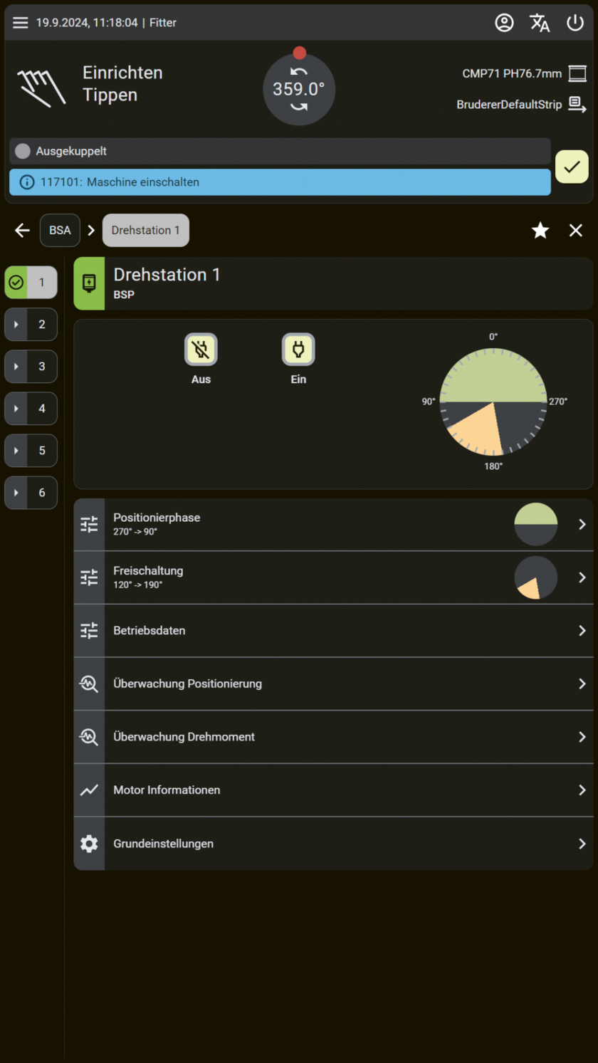Image resolution: width=598 pixels, height=1063 pixels.
Task: Open the user profile icon
Action: click(x=504, y=23)
